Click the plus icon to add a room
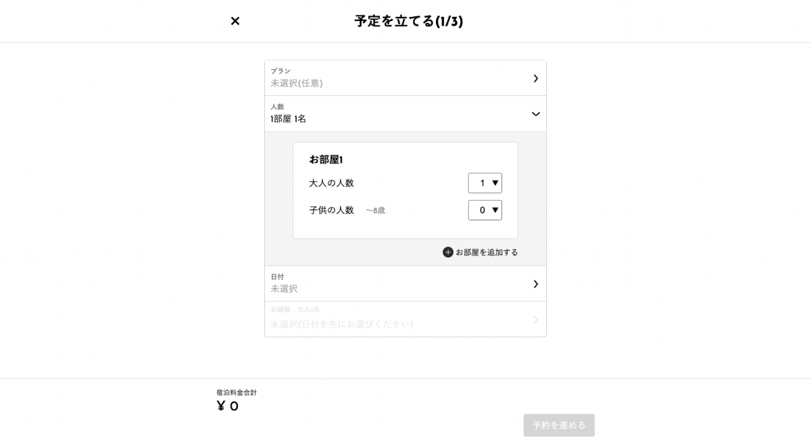Image resolution: width=811 pixels, height=442 pixels. coord(447,252)
